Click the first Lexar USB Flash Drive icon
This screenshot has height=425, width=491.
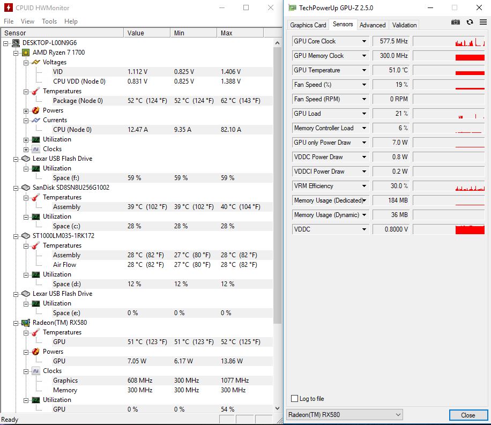tap(26, 159)
